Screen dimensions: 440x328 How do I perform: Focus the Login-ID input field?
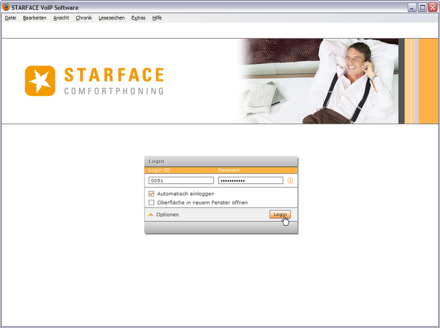(x=181, y=181)
